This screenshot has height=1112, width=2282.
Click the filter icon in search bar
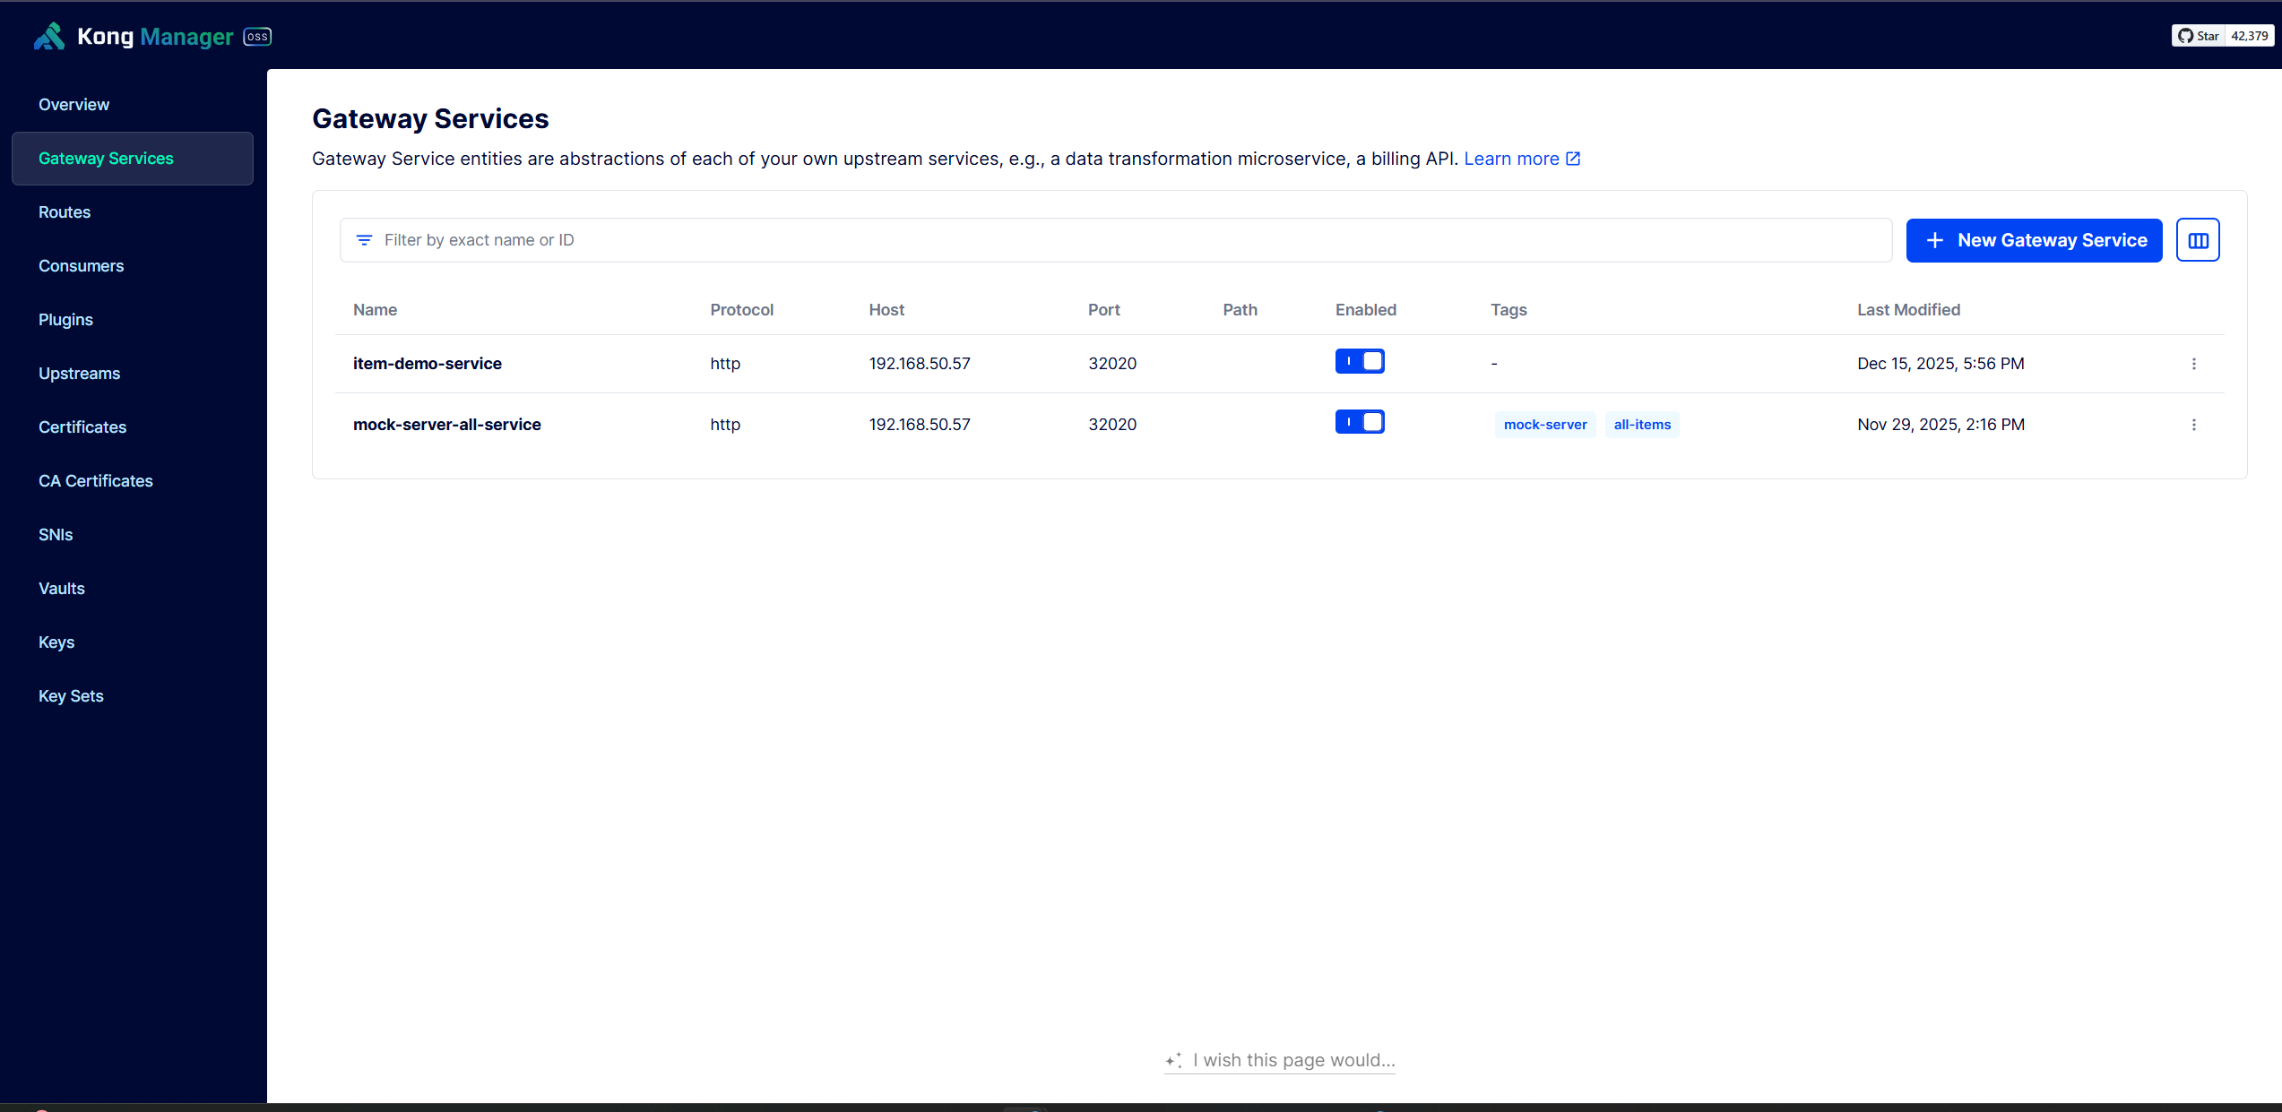click(x=364, y=240)
